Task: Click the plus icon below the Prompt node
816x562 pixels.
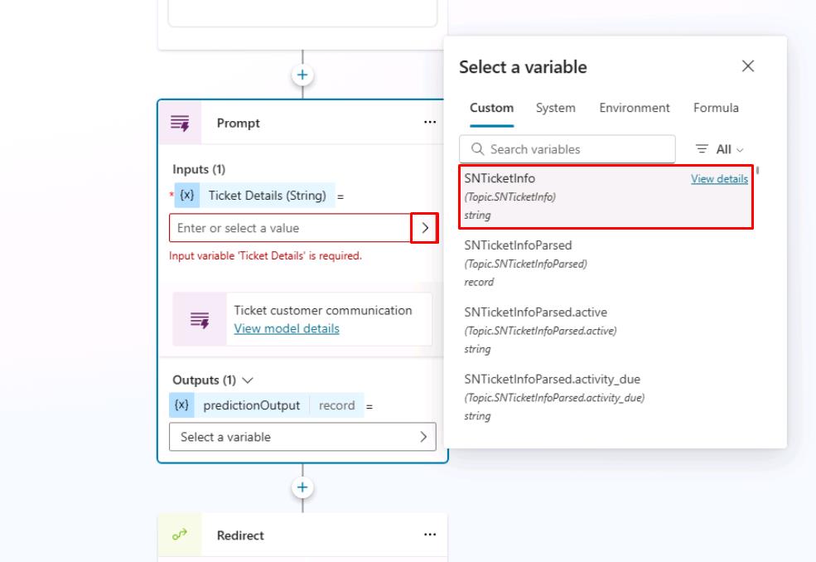Action: (x=303, y=487)
